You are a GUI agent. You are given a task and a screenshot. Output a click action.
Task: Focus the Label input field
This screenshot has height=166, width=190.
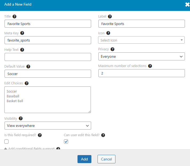[142, 24]
